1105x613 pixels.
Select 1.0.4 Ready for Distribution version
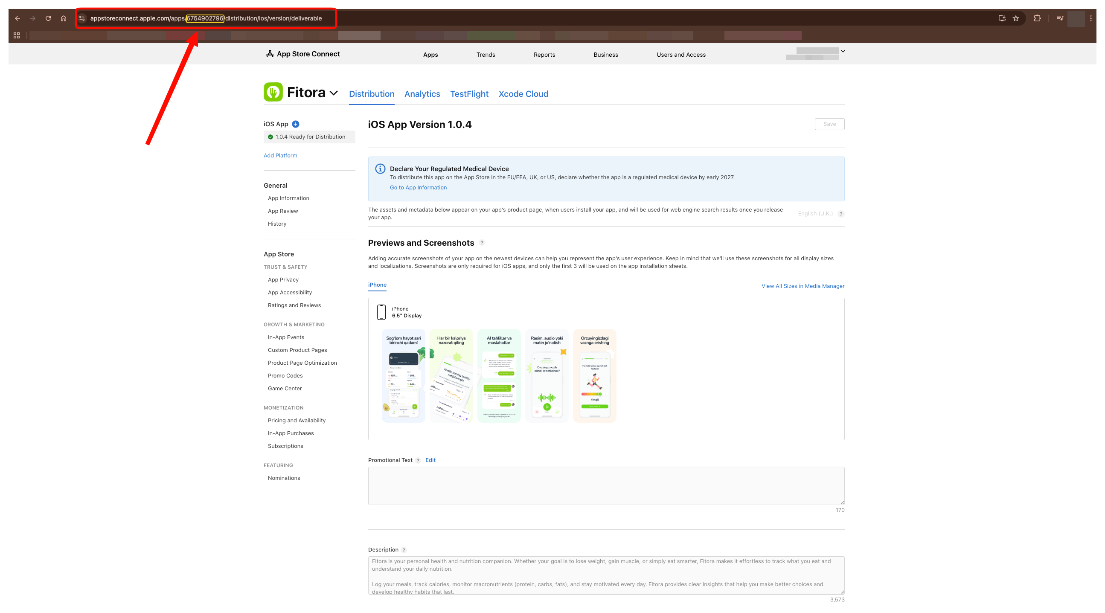(x=309, y=137)
